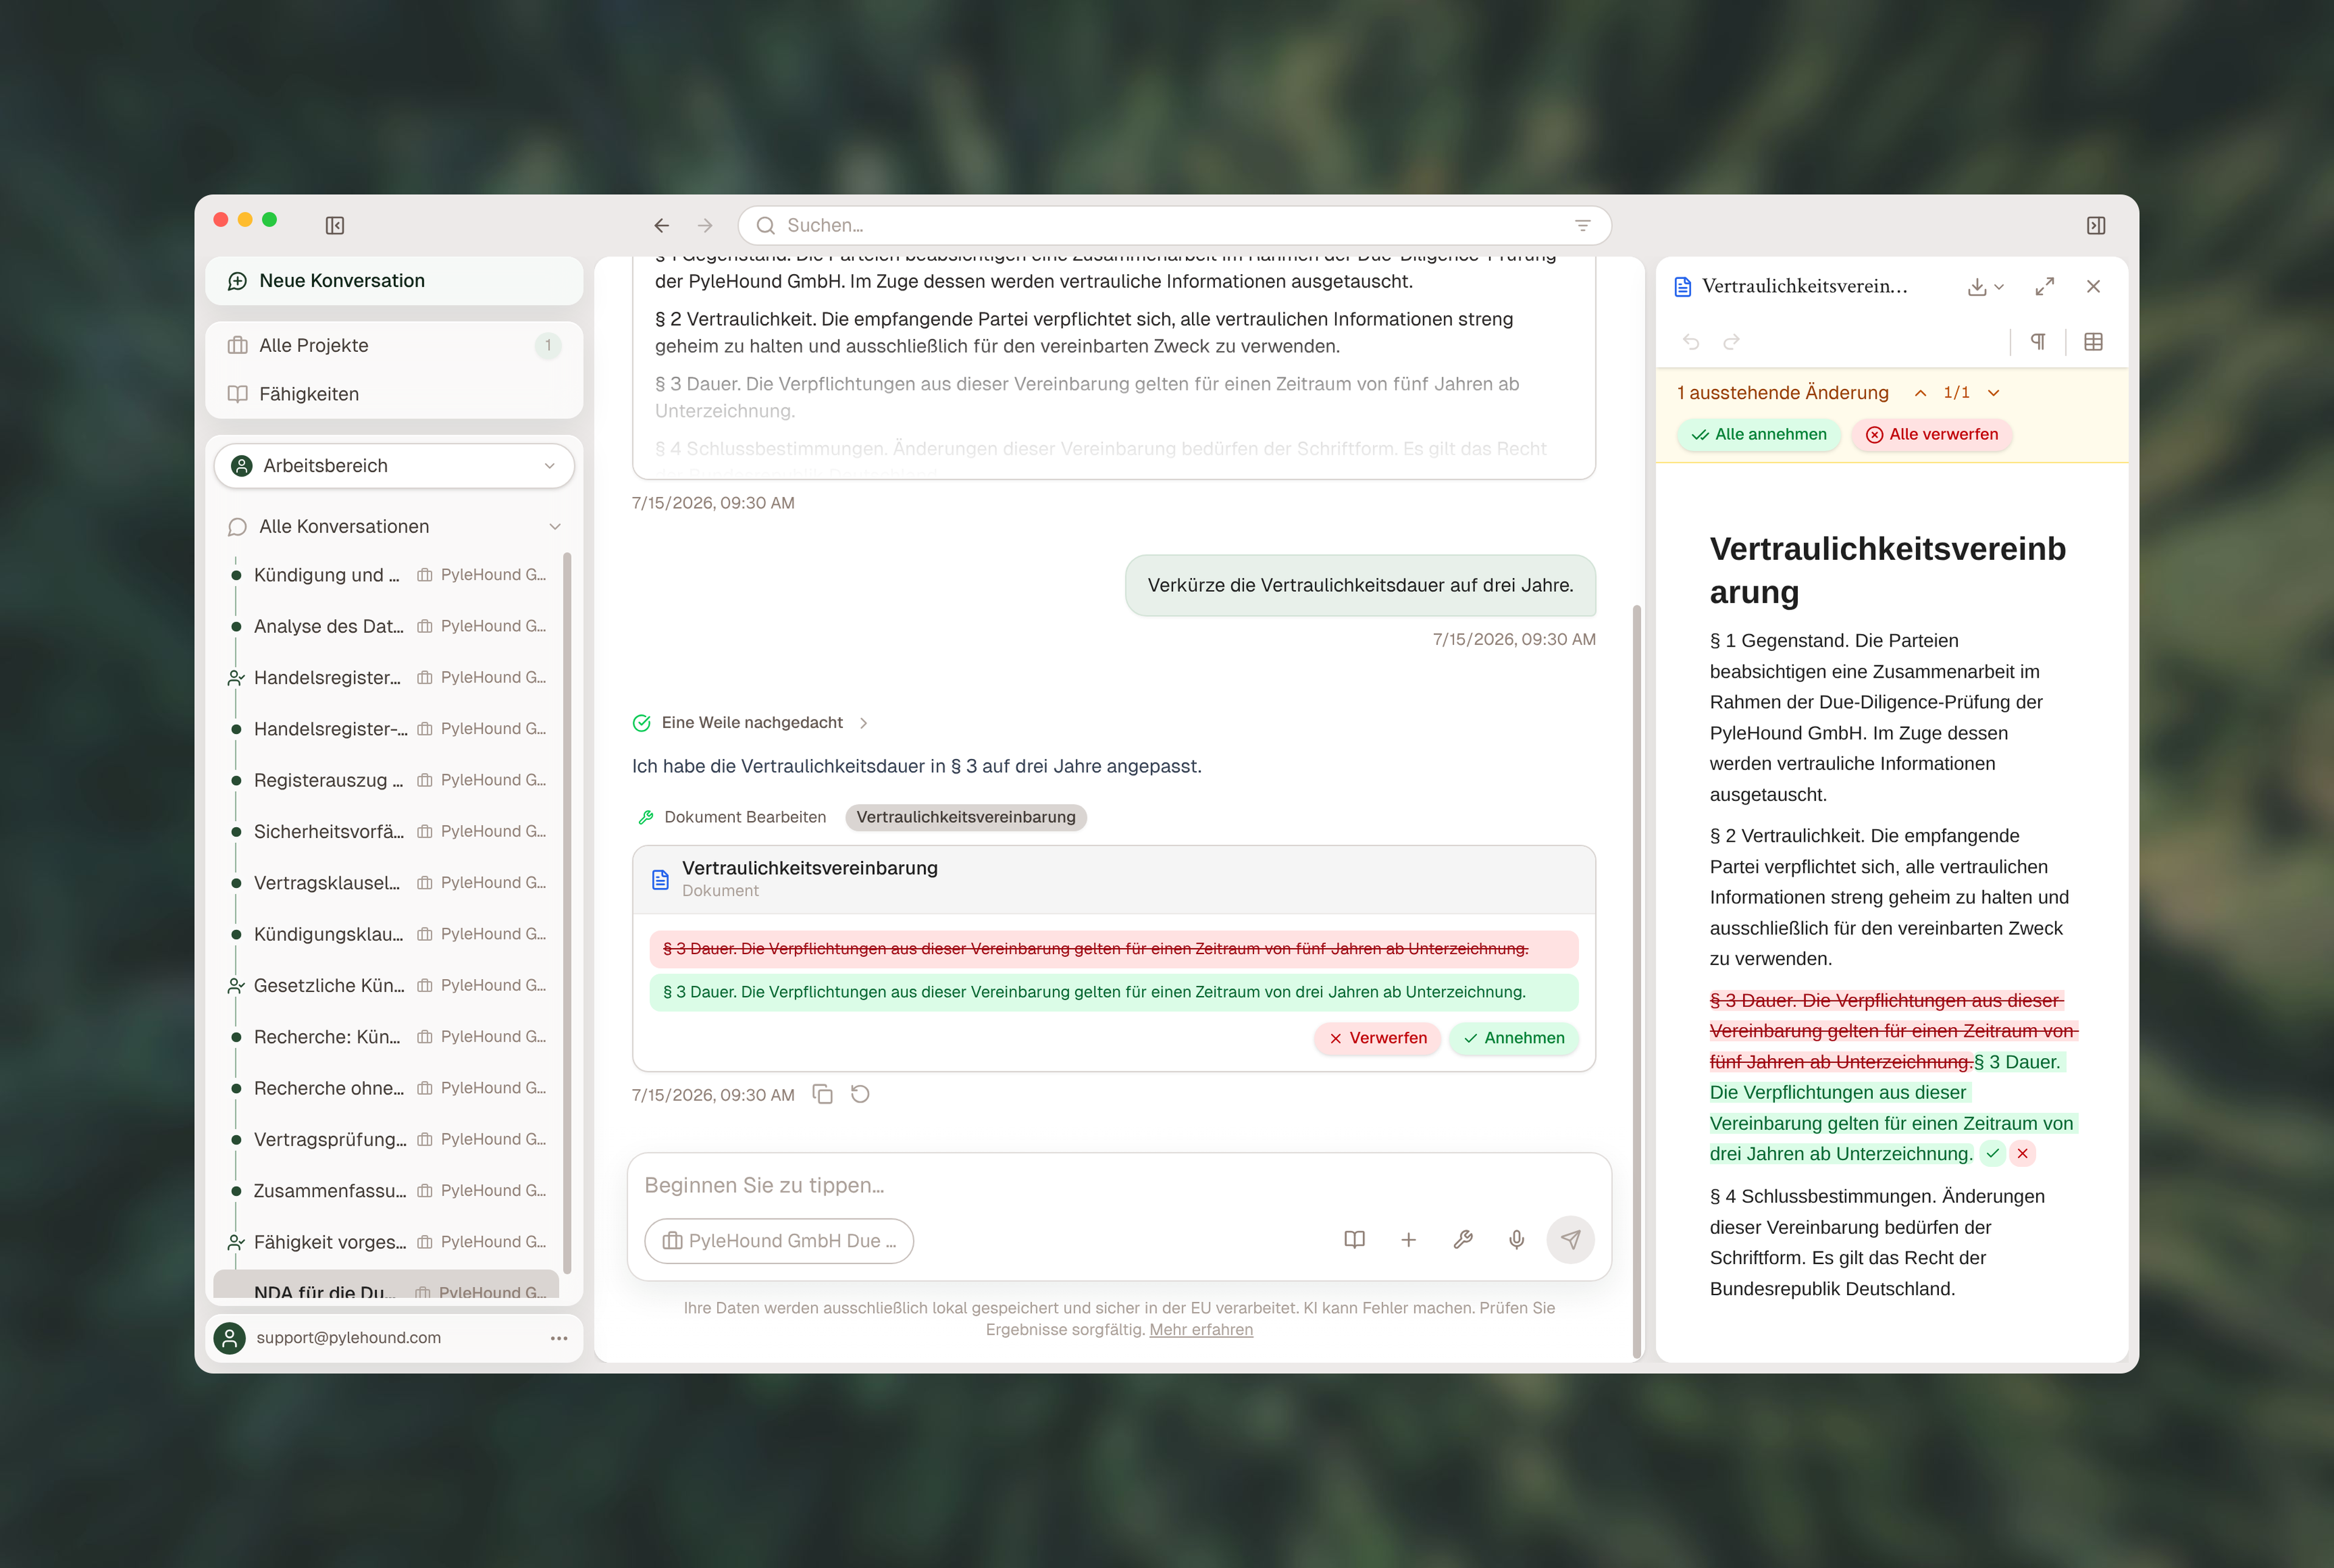Copy the assistant message

click(822, 1094)
